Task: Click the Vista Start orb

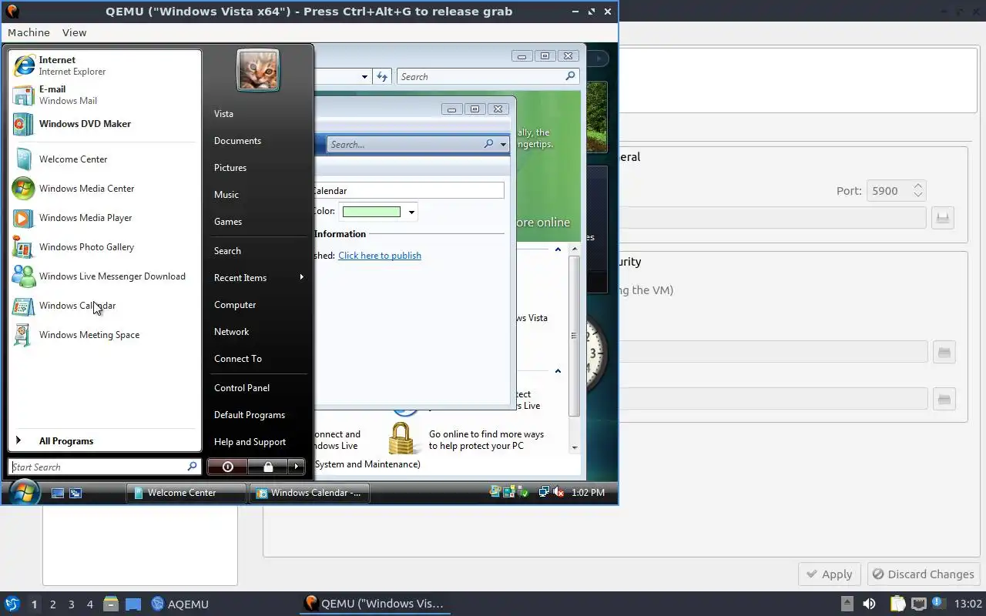Action: (24, 492)
